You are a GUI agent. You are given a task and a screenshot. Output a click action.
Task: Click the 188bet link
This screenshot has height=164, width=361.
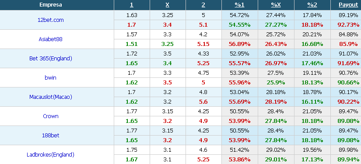[51, 136]
